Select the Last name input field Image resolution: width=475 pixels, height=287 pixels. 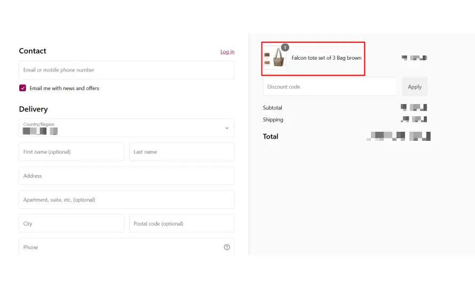tap(182, 152)
